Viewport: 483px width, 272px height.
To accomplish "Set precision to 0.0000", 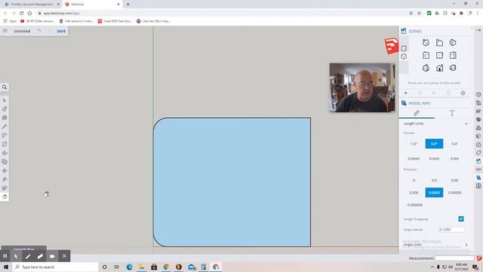I will (434, 193).
